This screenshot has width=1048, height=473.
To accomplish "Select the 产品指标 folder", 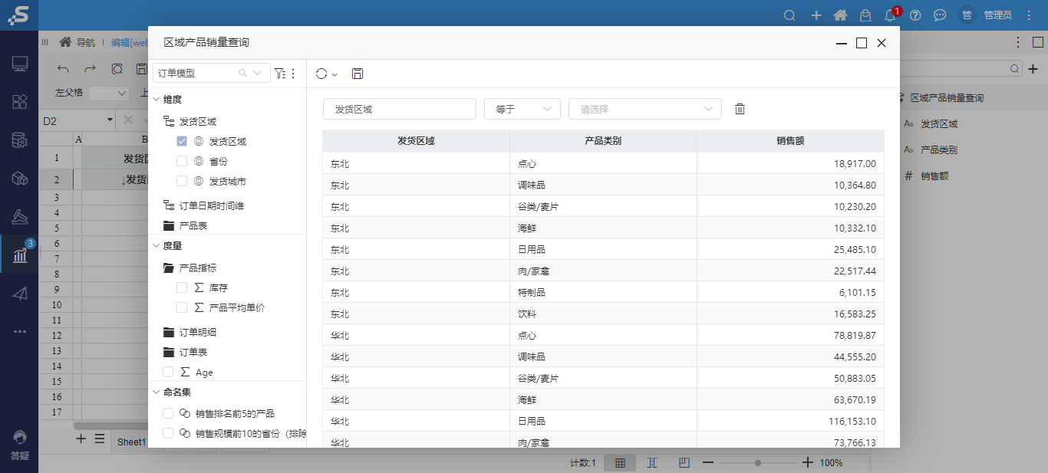I will tap(190, 268).
